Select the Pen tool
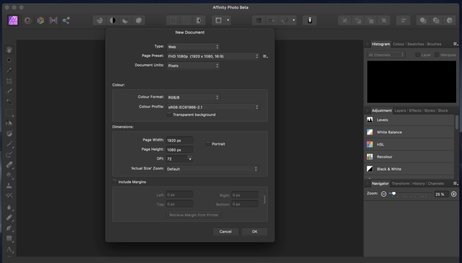 [x=9, y=228]
